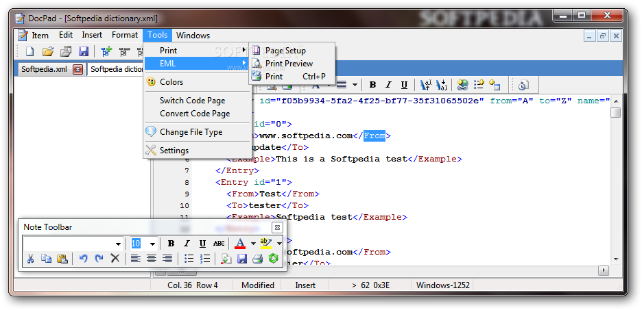
Task: Open a file using the folder icon
Action: pyautogui.click(x=48, y=51)
